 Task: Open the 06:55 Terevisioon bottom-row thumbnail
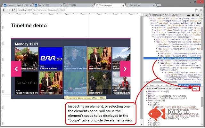coord(51,83)
